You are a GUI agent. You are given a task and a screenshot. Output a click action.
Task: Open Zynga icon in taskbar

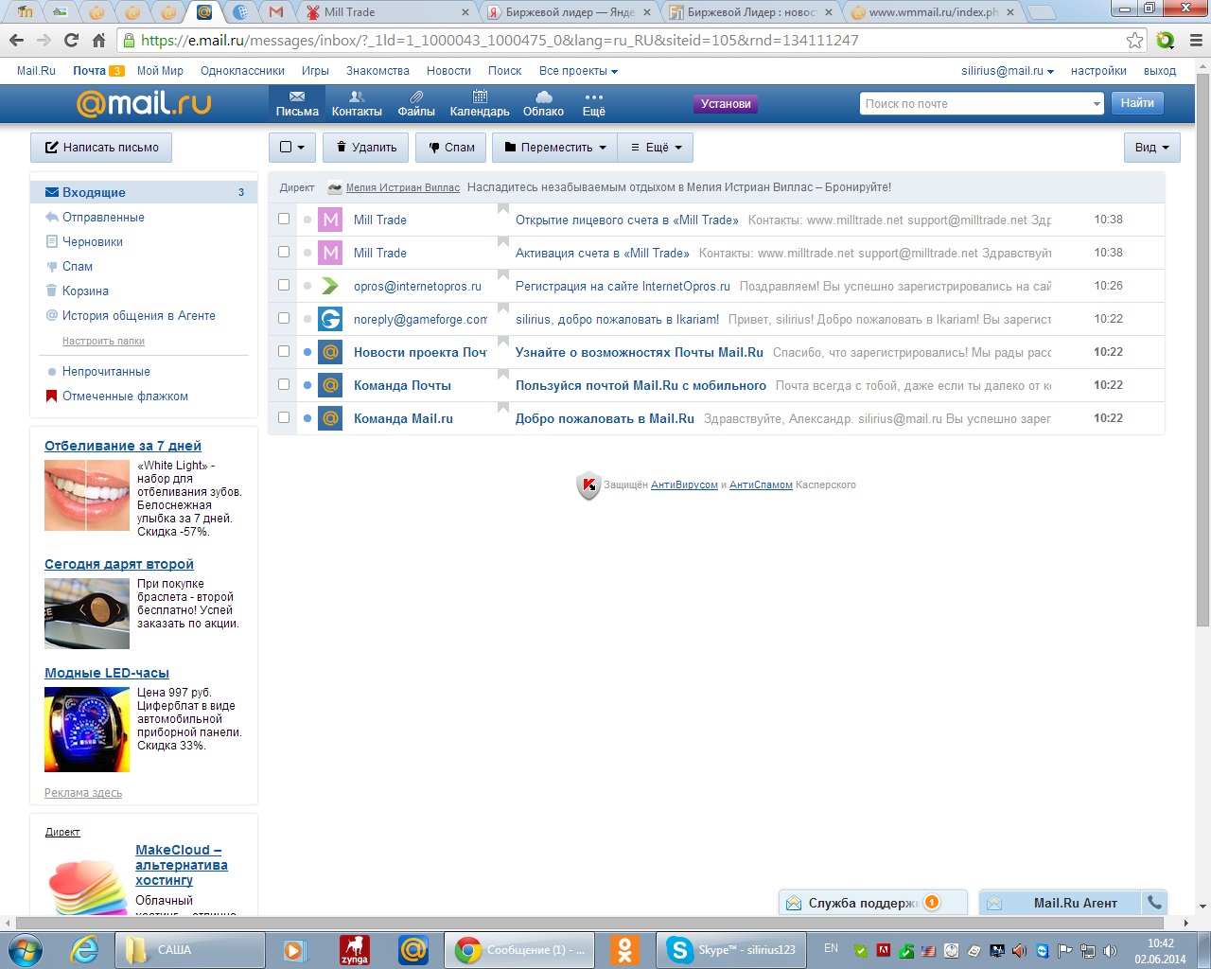point(354,949)
